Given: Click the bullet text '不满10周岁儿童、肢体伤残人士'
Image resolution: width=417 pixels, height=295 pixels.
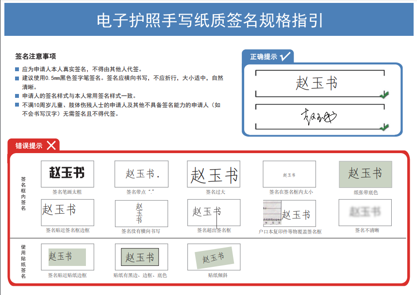Looking at the screenshot, I should (63, 105).
